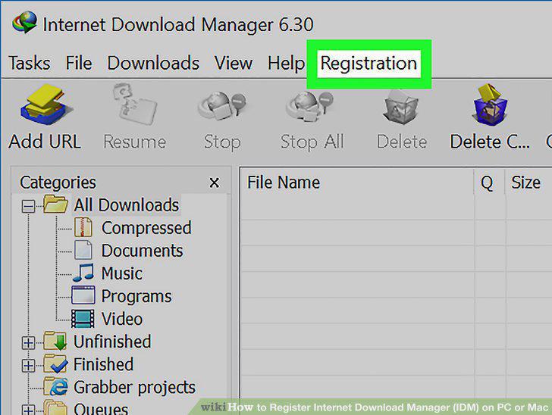Screen dimensions: 552x415
Task: Expand the Finished tree node
Action: [x=28, y=366]
